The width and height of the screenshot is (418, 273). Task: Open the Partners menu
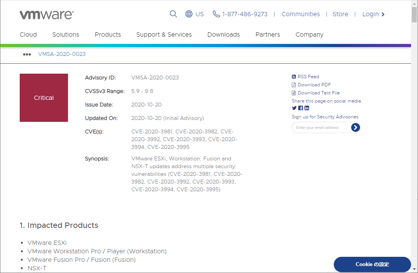coord(268,35)
